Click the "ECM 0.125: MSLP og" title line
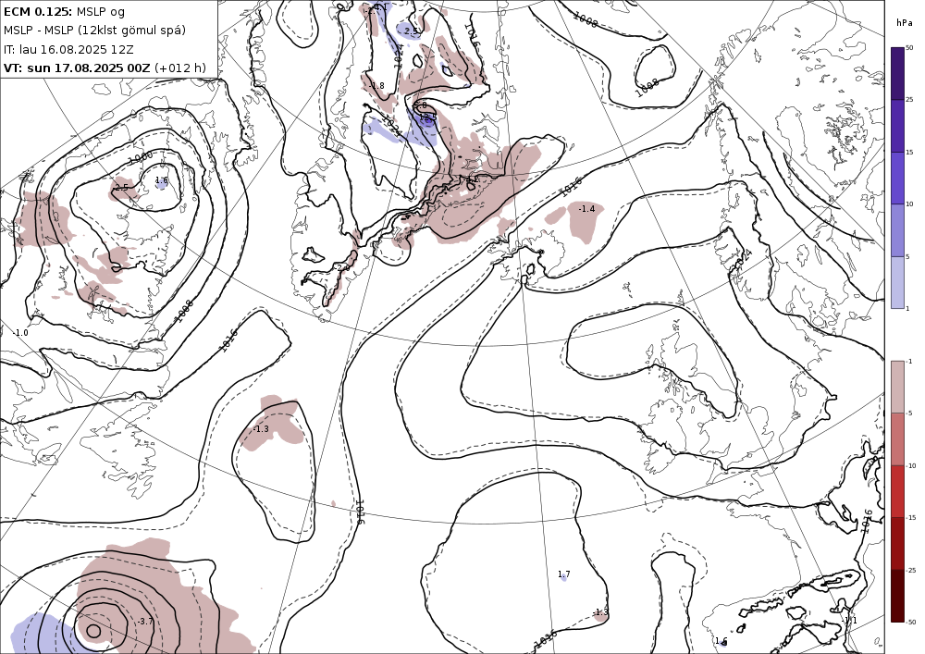The height and width of the screenshot is (654, 925). point(65,11)
